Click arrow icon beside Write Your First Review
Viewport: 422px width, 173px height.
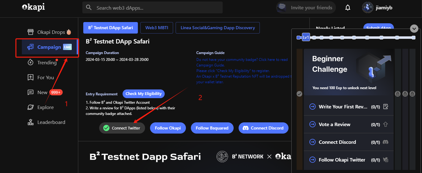[x=312, y=107]
